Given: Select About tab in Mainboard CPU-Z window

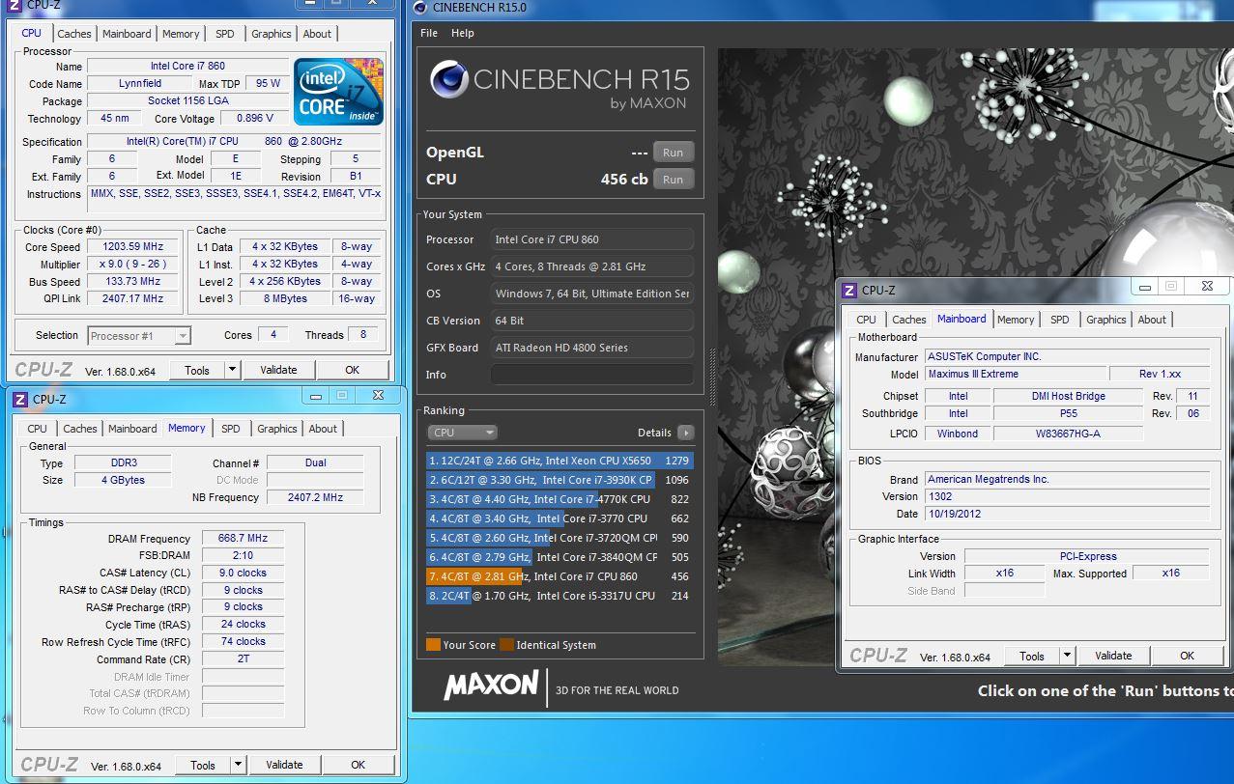Looking at the screenshot, I should [x=1152, y=320].
